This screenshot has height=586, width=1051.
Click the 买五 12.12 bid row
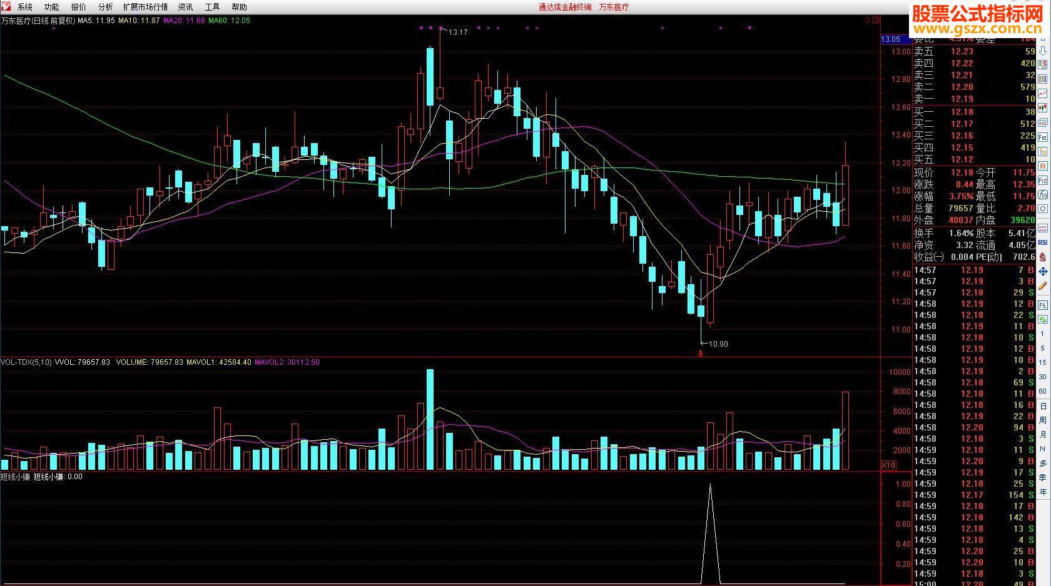tap(975, 159)
